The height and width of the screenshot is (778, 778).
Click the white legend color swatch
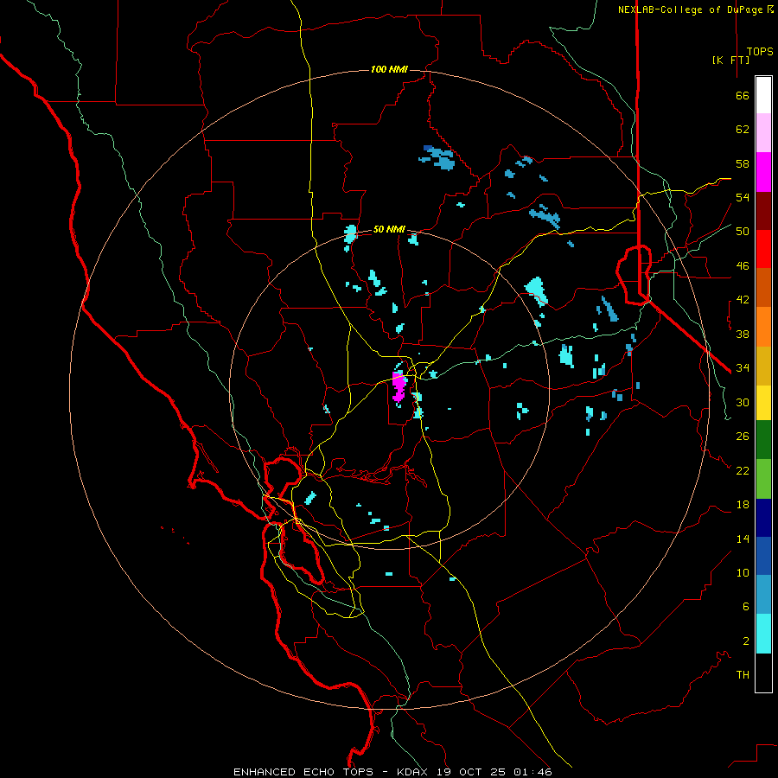point(763,95)
